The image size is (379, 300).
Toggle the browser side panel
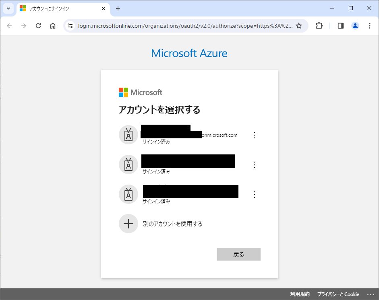coord(341,26)
